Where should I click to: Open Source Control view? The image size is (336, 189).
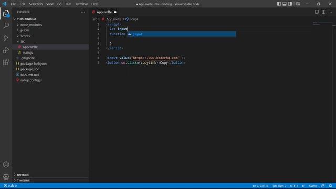tap(6, 38)
